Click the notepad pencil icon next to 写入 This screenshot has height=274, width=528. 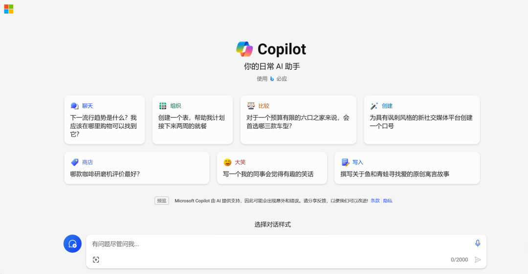click(x=345, y=162)
